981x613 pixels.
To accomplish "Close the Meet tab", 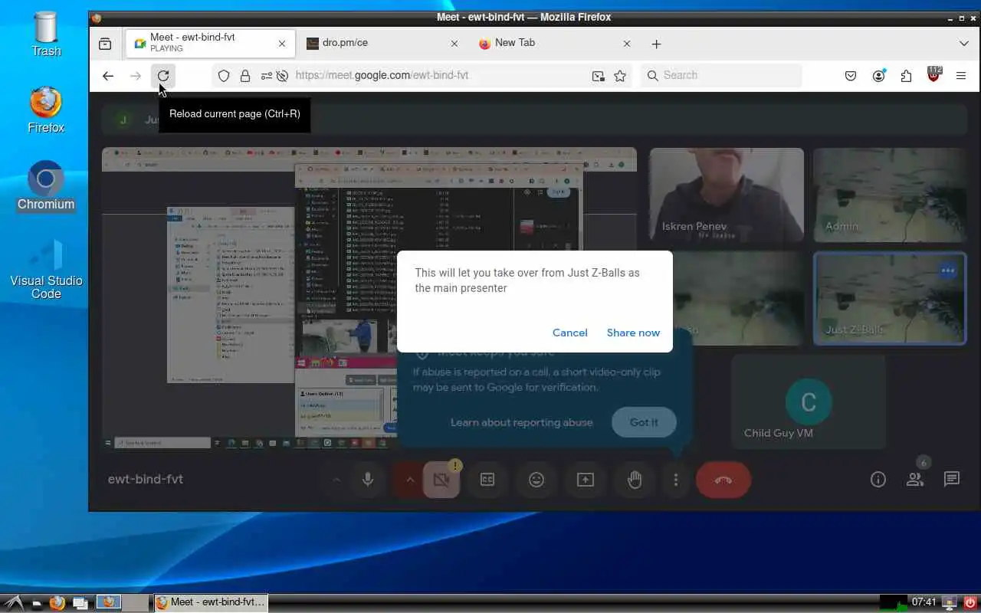I will [282, 44].
